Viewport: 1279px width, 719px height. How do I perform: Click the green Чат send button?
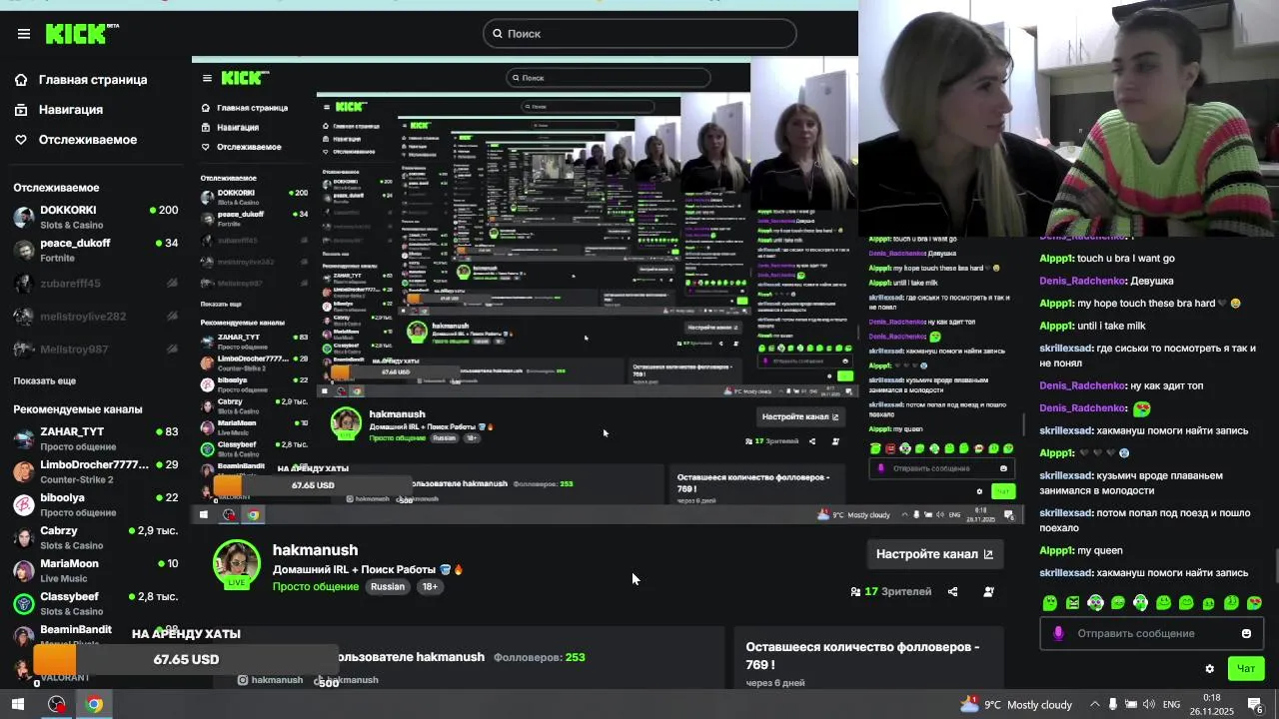pos(1246,669)
